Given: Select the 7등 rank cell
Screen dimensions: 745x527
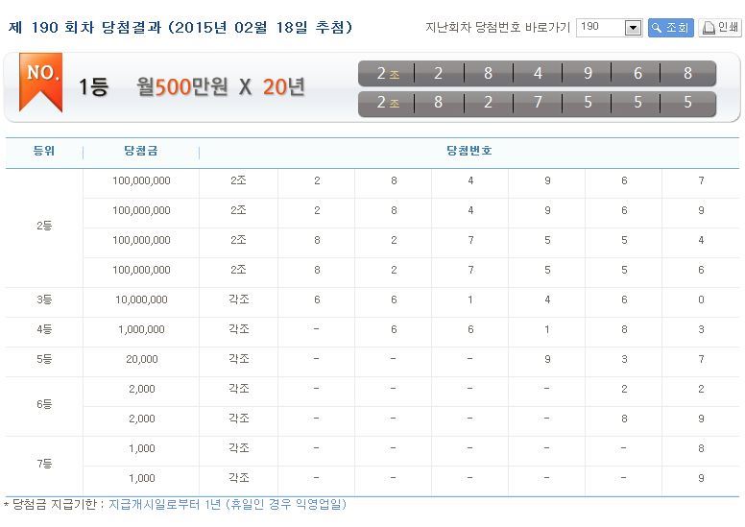Looking at the screenshot, I should click(x=44, y=464).
